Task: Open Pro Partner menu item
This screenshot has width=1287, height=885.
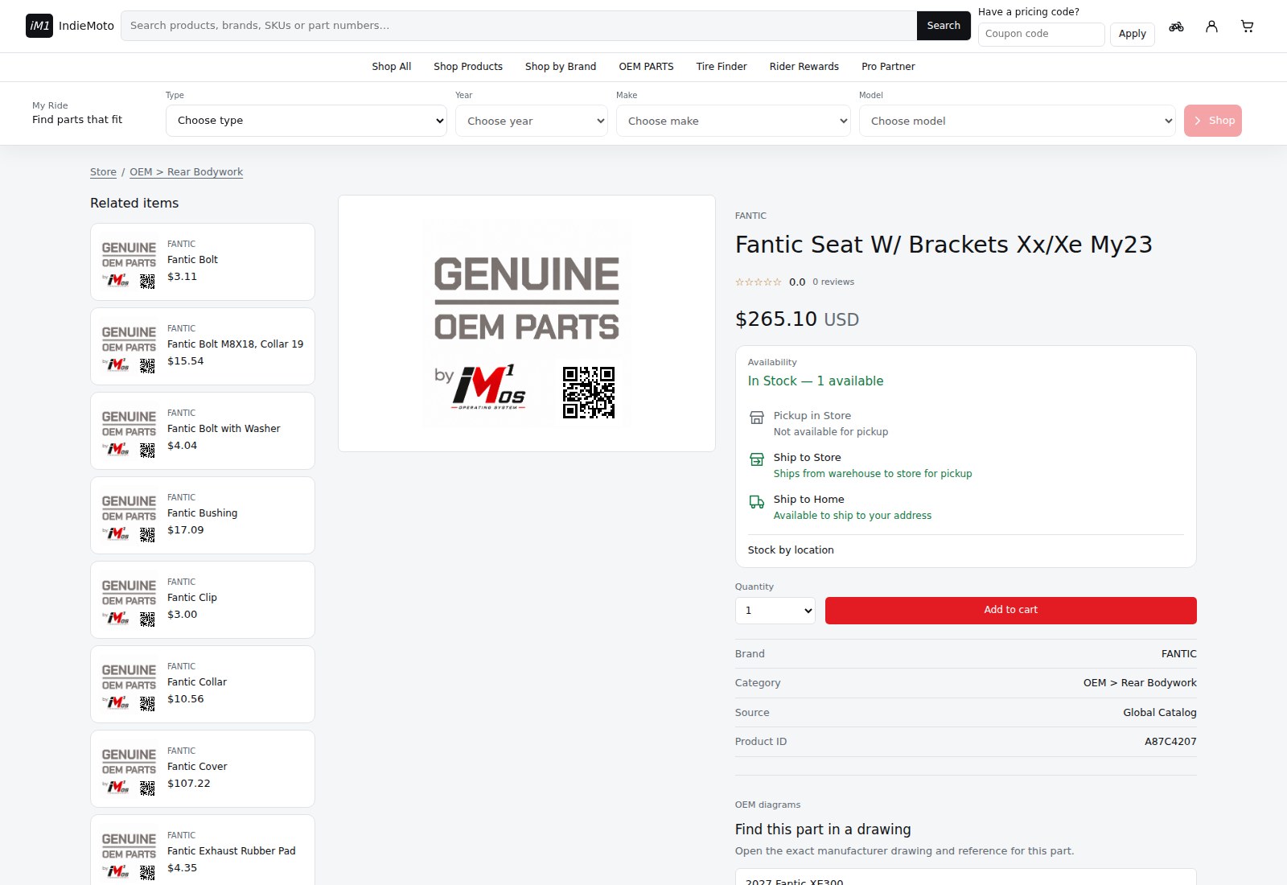Action: (x=888, y=67)
